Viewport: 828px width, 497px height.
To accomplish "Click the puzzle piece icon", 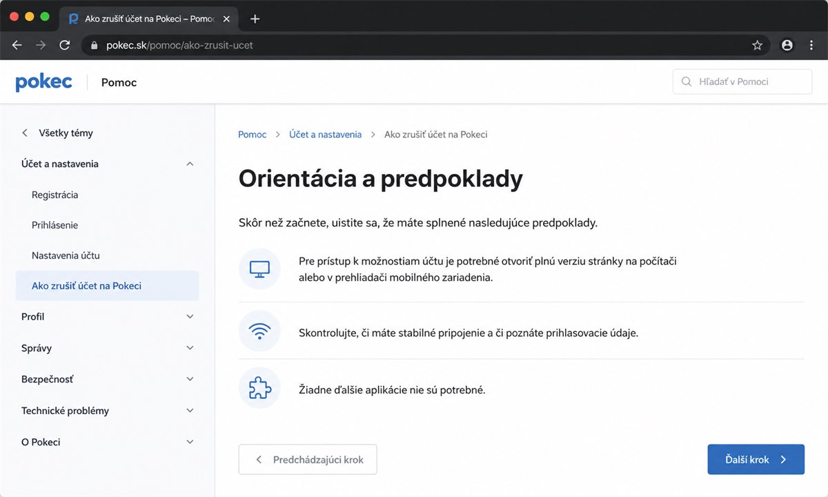I will tap(259, 389).
